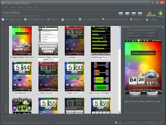Screen dimensions: 166x125
Task: Select the 6:03 clock screenshot thumbnail
Action: tap(74, 106)
